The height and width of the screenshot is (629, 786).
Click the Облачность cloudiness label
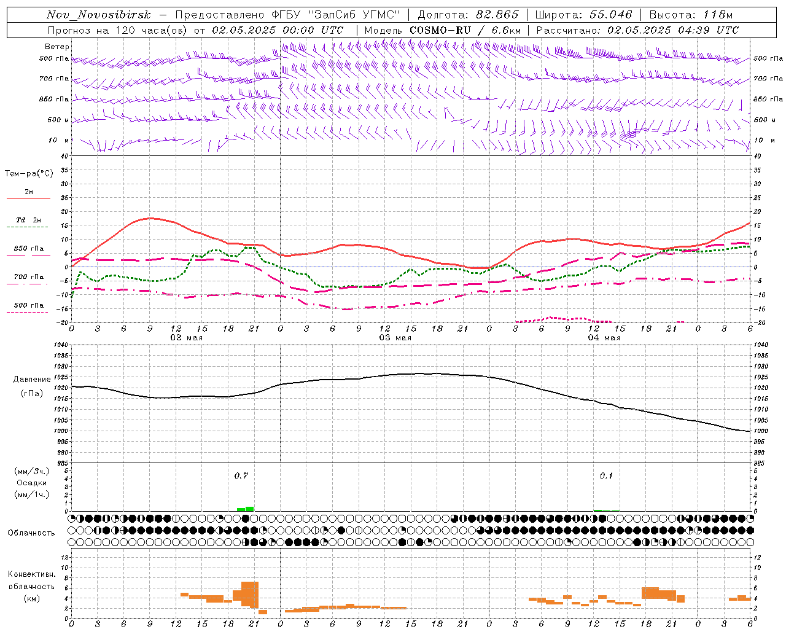pos(31,533)
